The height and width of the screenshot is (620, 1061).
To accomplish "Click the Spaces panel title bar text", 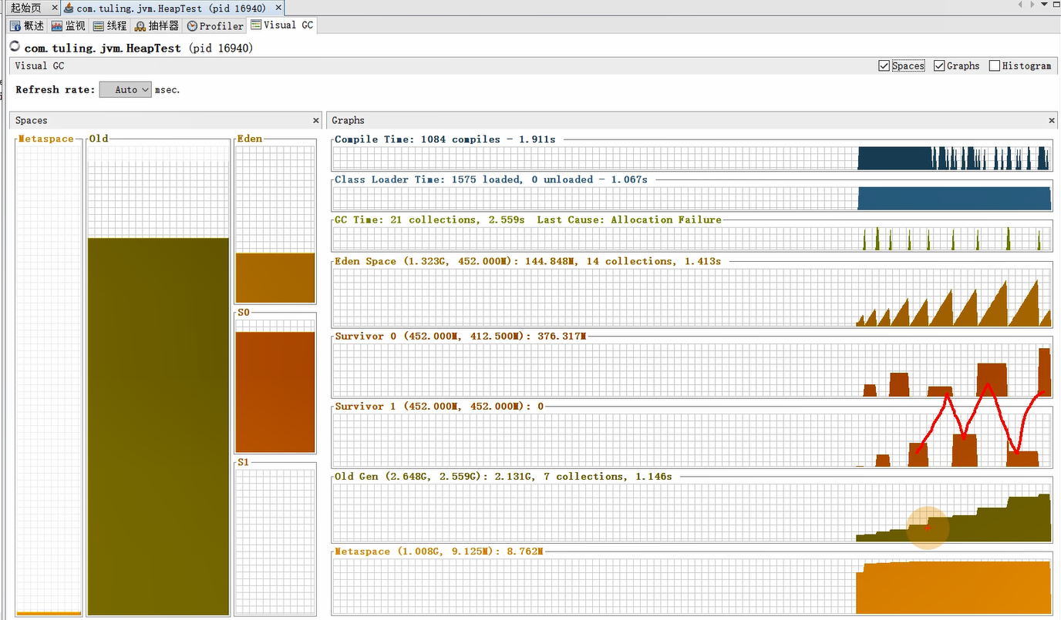I will point(32,120).
